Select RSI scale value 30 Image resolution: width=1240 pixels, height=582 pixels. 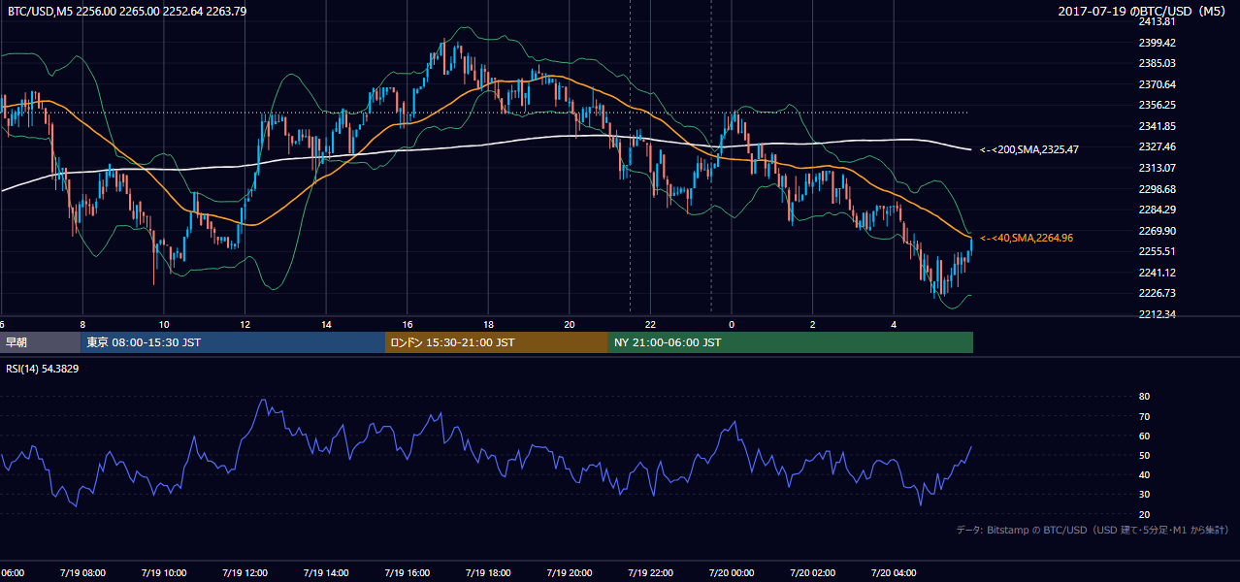(1144, 495)
